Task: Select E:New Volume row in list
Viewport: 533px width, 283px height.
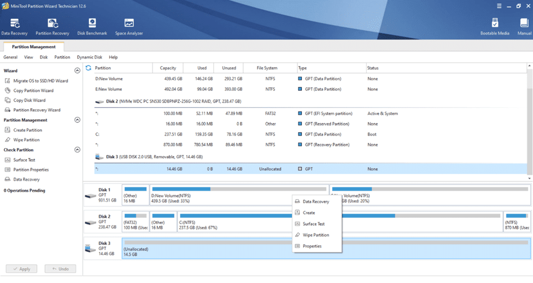Action: pyautogui.click(x=311, y=90)
